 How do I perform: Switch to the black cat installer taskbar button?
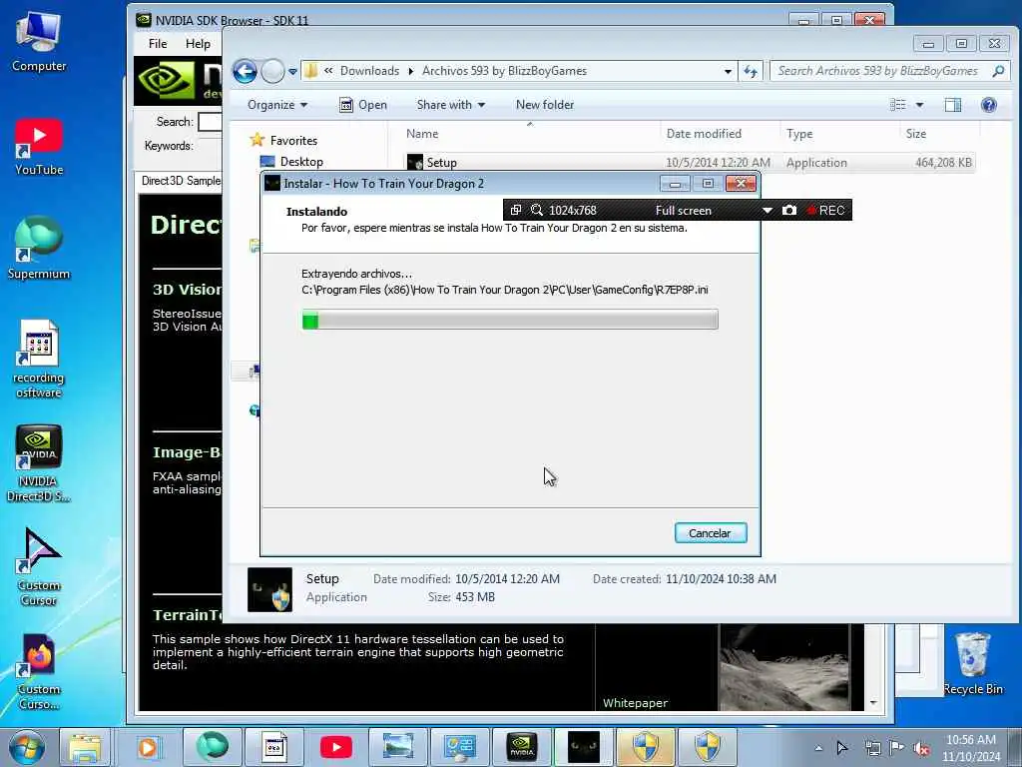pyautogui.click(x=583, y=747)
